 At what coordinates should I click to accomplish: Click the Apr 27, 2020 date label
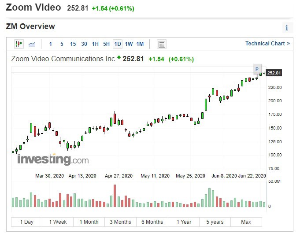[119, 176]
